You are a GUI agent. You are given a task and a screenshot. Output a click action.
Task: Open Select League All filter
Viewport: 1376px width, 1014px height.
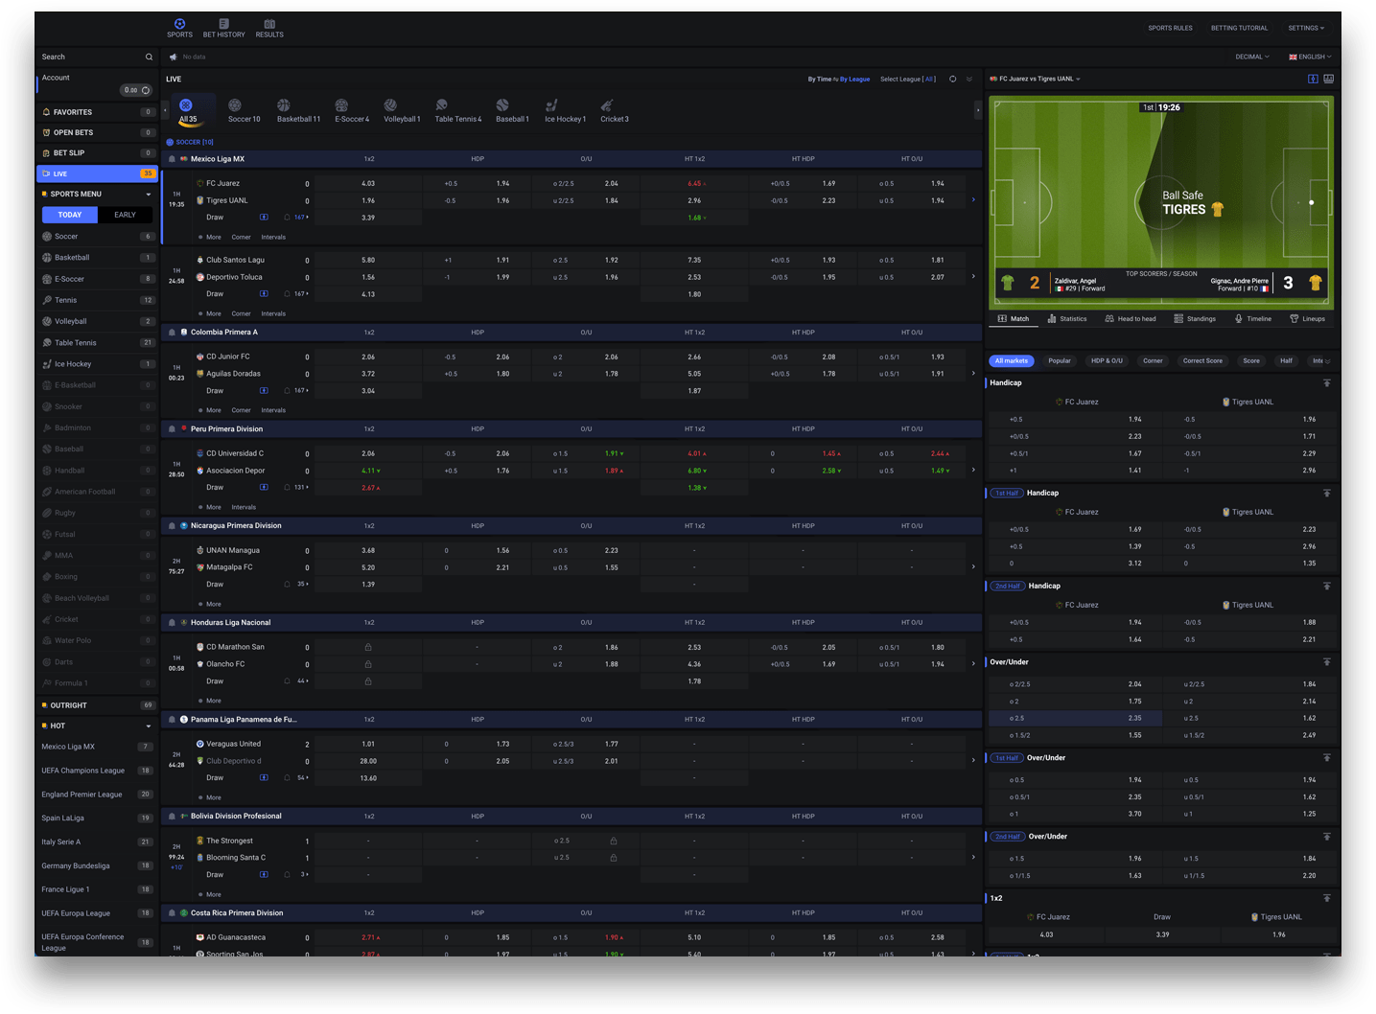click(x=908, y=79)
